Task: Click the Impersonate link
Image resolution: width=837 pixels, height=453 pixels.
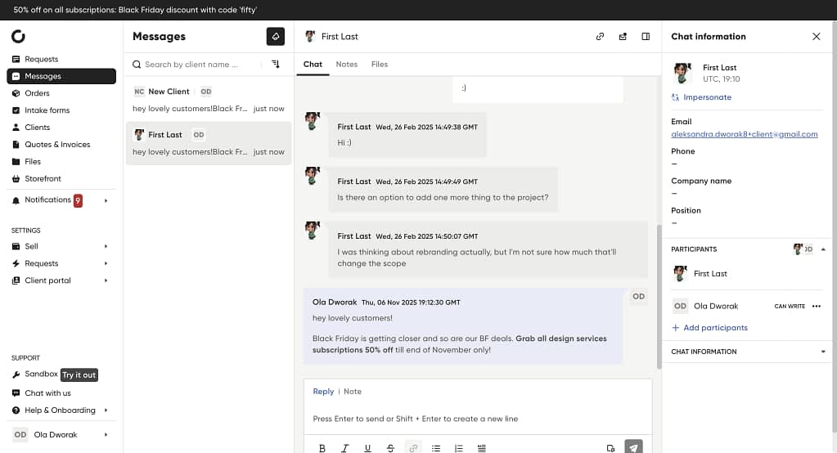Action: click(701, 97)
